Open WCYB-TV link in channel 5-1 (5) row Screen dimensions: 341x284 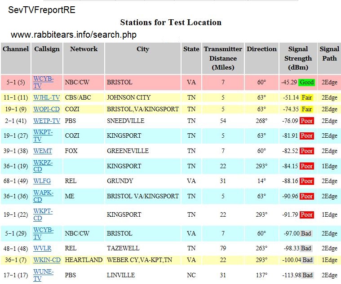(x=43, y=82)
